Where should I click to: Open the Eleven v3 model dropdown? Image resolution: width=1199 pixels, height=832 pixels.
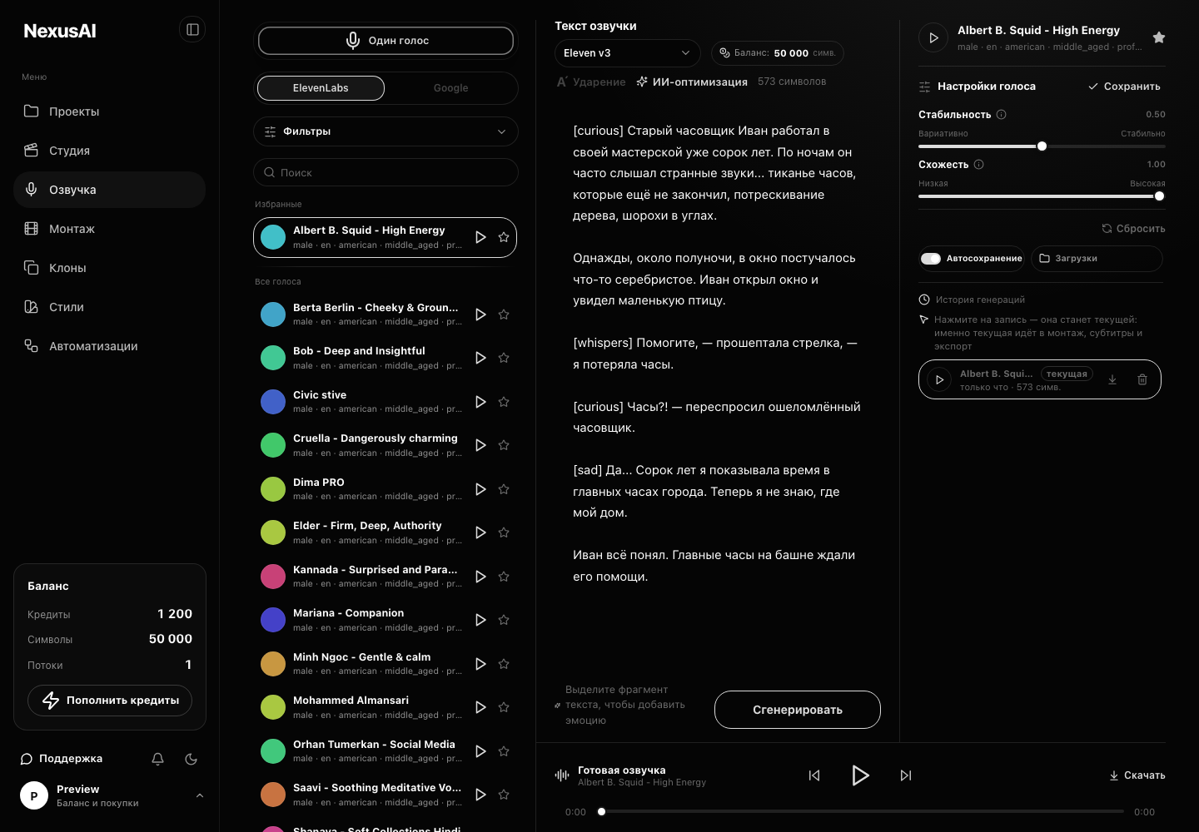[627, 53]
